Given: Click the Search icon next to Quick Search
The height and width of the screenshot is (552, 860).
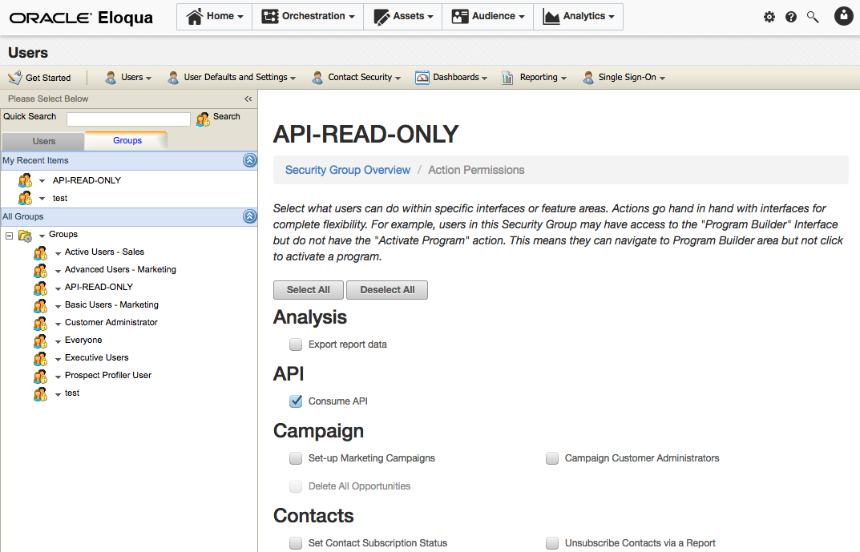Looking at the screenshot, I should coord(204,117).
